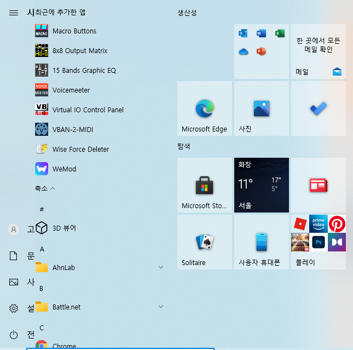Open the game thumbnail in the 플레이 folder

coord(300,242)
